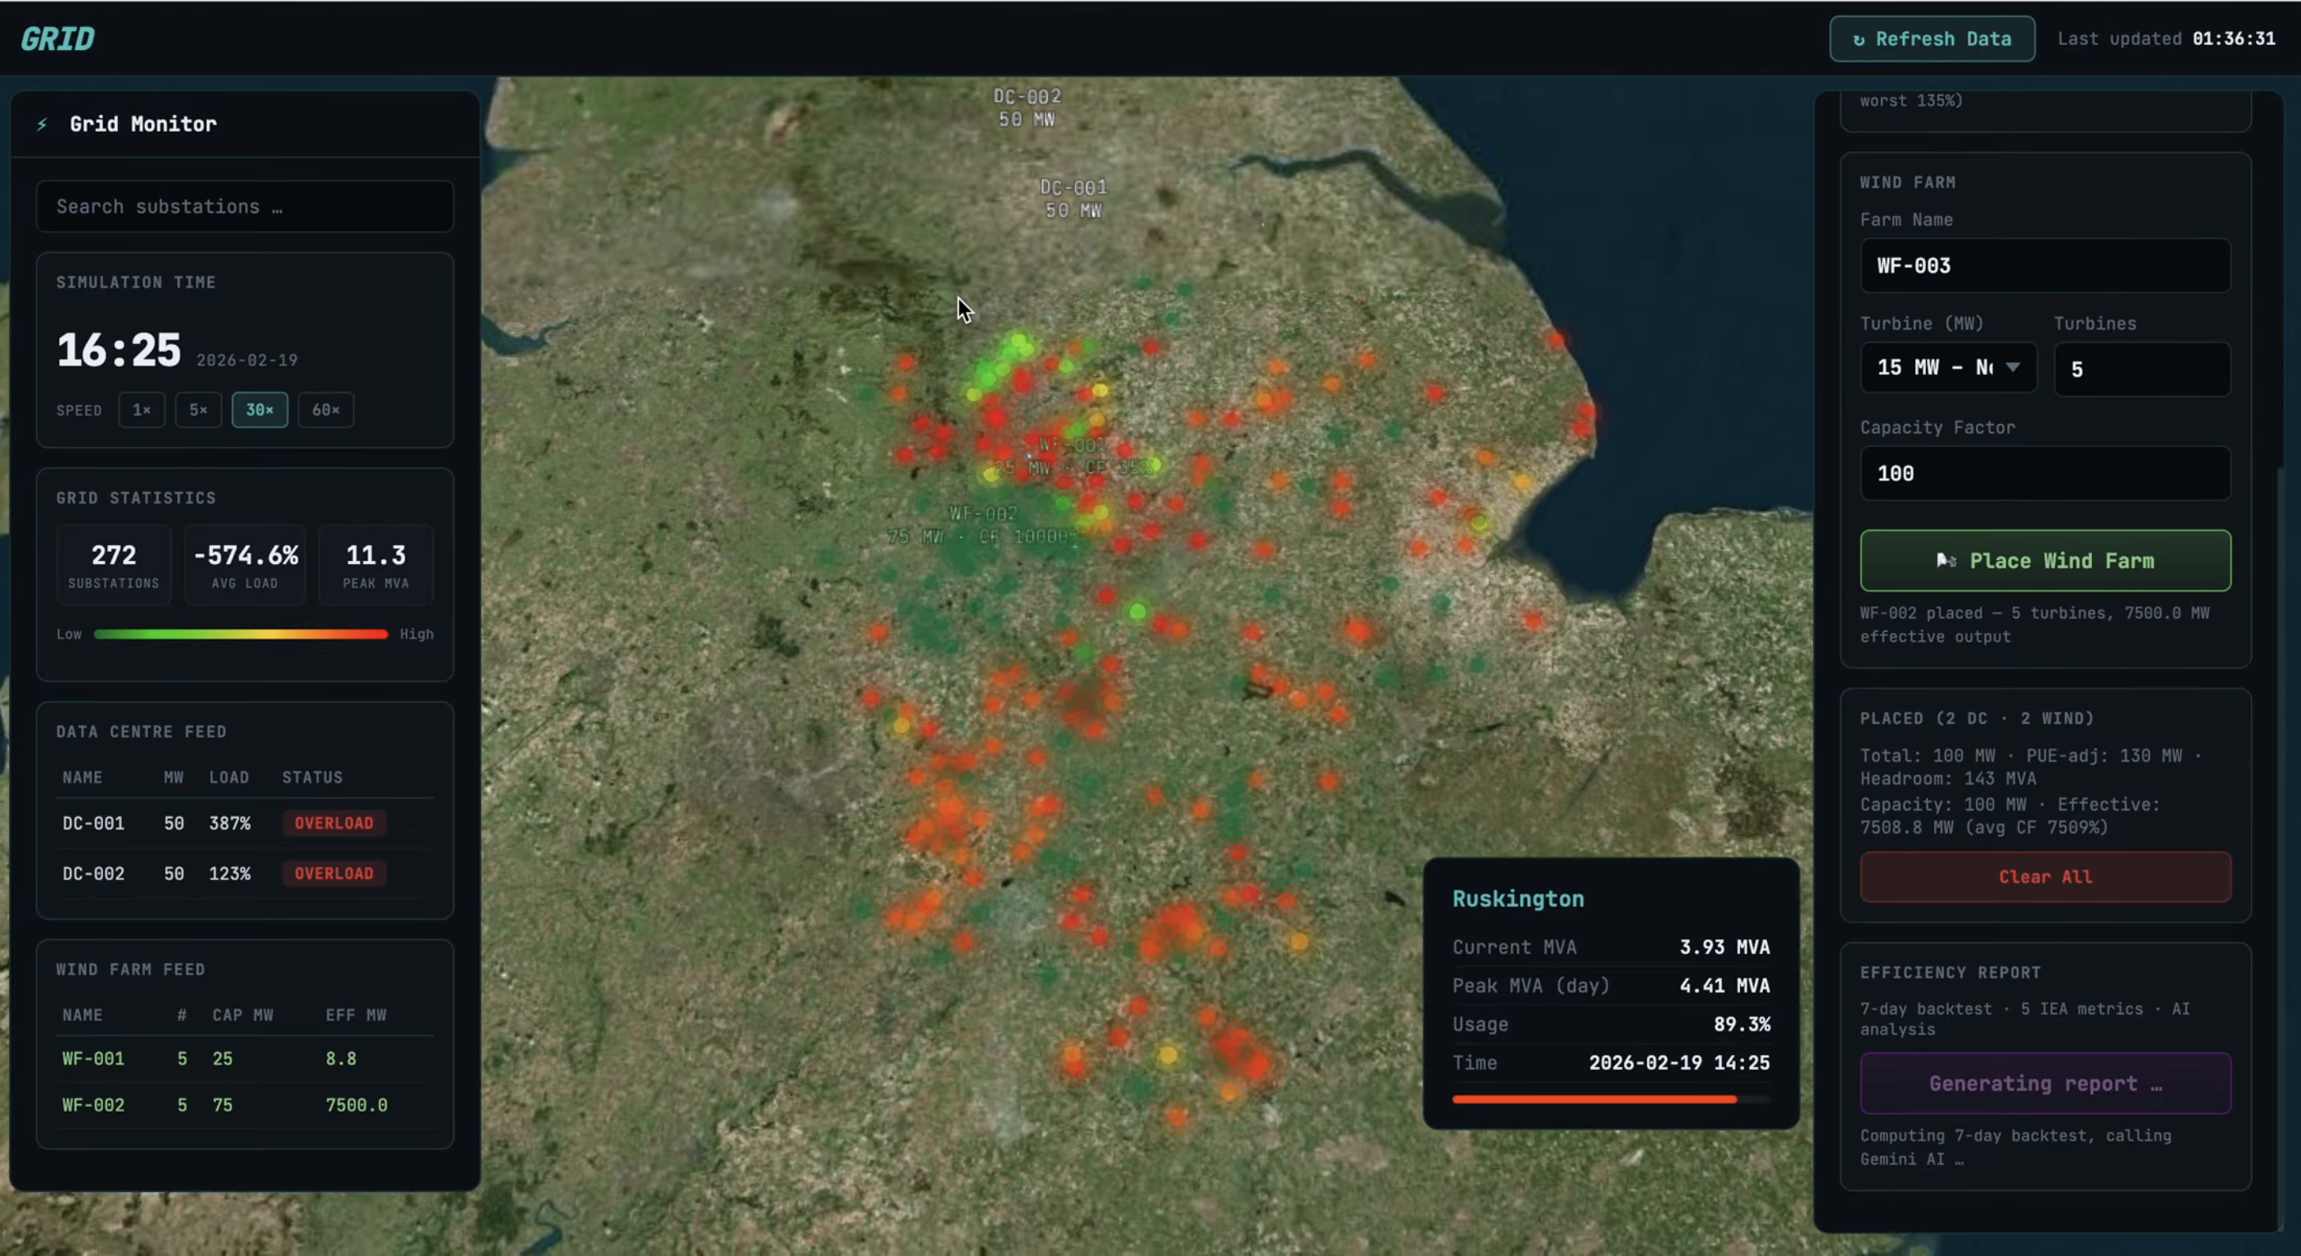Click the Clear All button
The image size is (2301, 1256).
[x=2045, y=876]
